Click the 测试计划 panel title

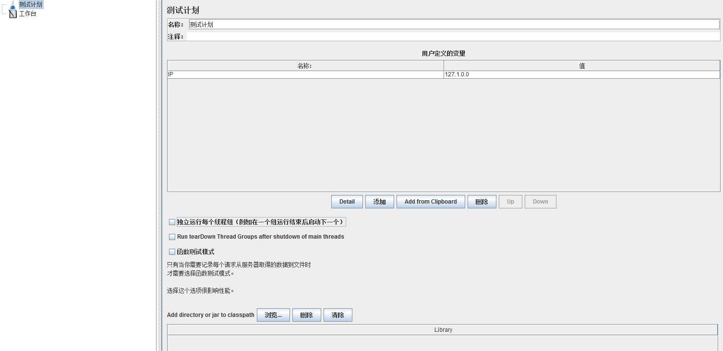tap(183, 10)
